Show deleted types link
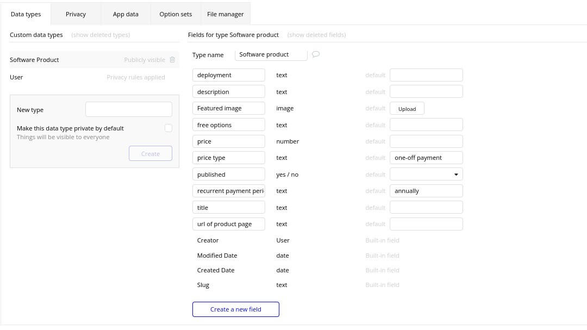587x330 pixels. point(101,35)
